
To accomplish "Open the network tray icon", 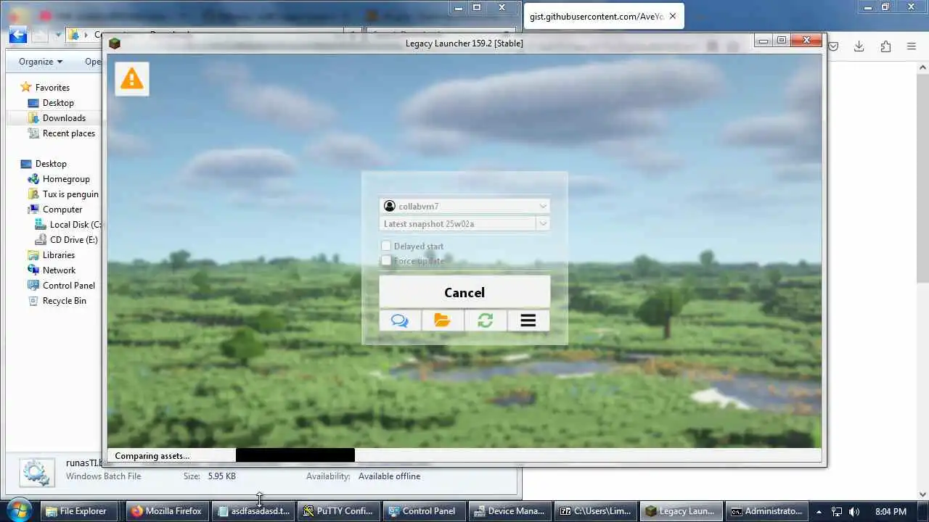I will click(836, 511).
